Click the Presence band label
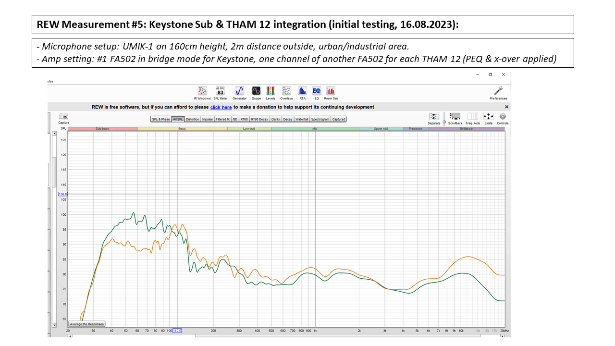615x346 pixels. pos(416,129)
